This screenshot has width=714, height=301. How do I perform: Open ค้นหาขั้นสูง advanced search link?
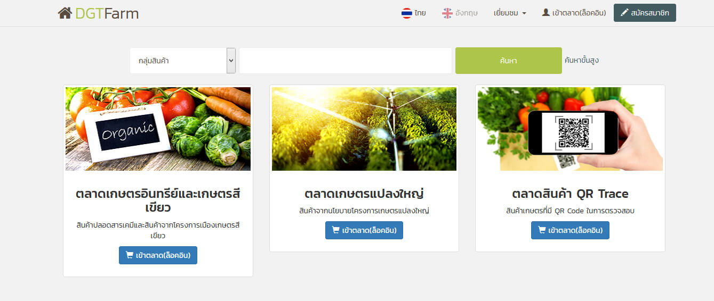tap(581, 61)
